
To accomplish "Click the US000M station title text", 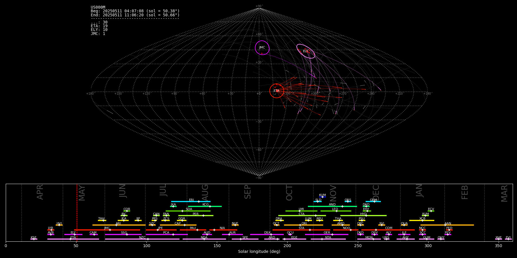I will pos(98,7).
